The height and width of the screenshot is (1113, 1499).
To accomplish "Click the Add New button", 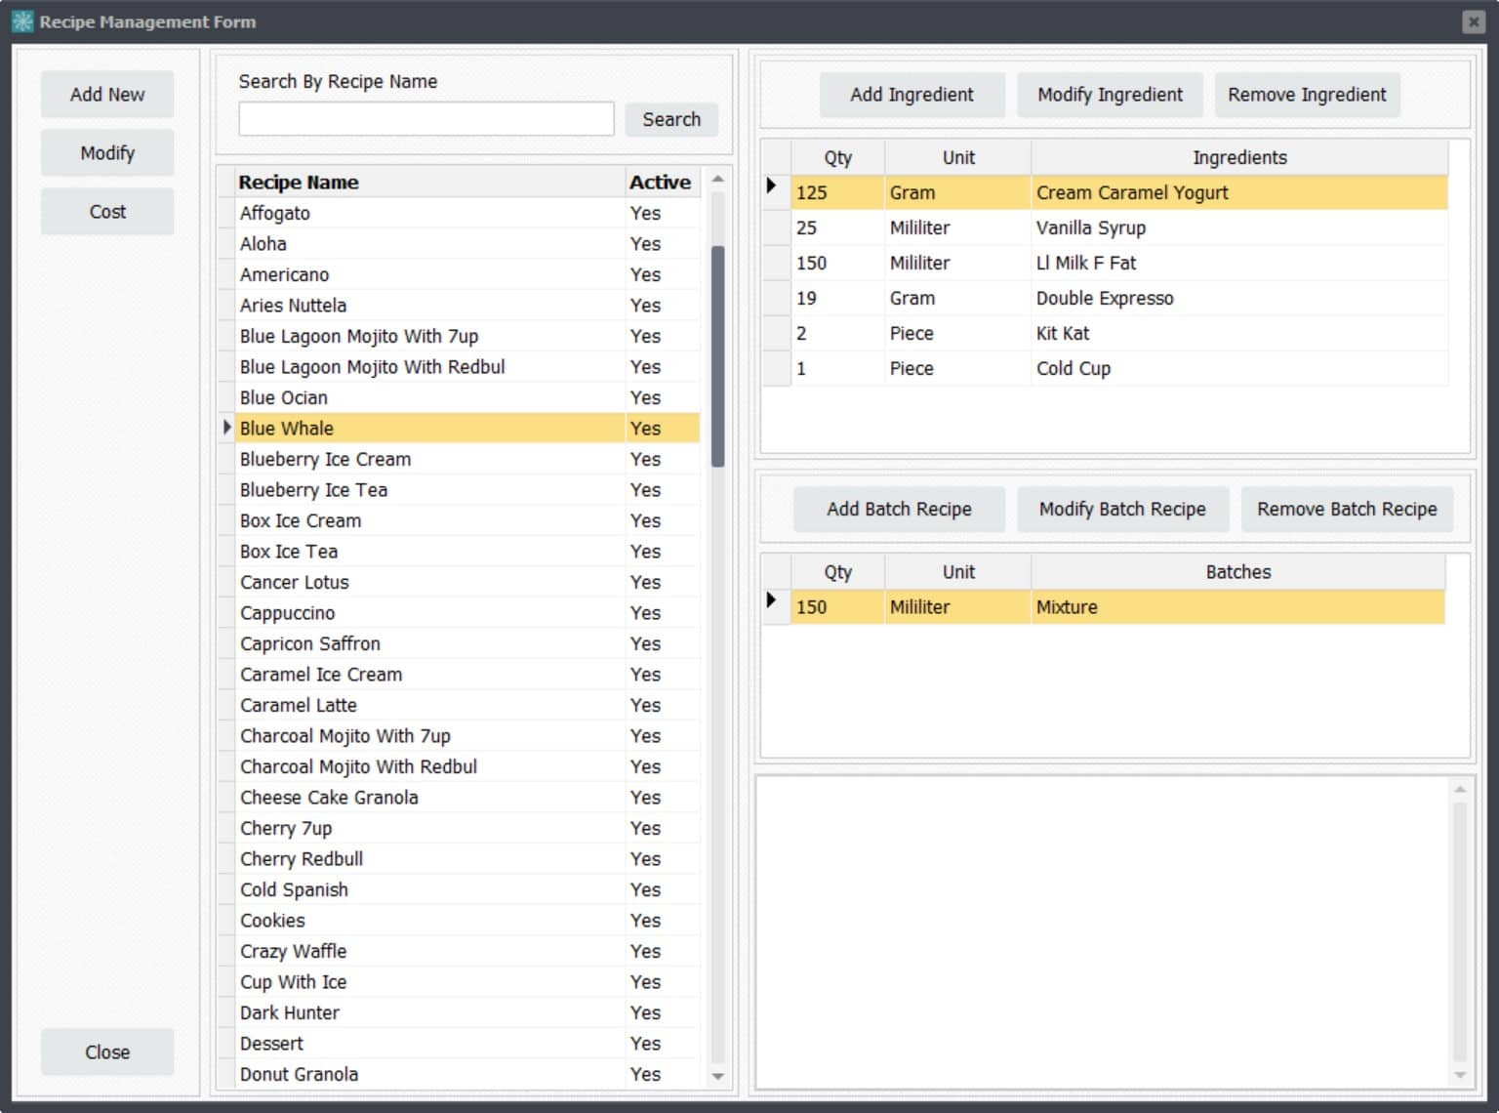I will [106, 94].
